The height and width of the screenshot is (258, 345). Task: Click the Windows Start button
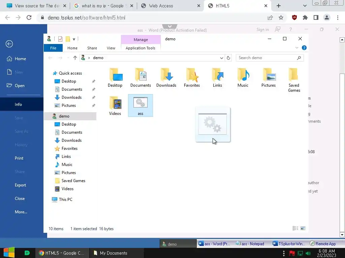point(9,253)
